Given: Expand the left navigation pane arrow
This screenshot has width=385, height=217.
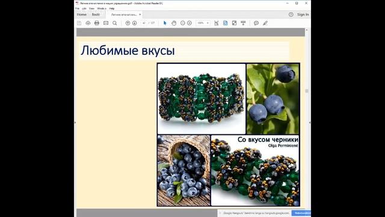Looking at the screenshot, I should [75, 122].
